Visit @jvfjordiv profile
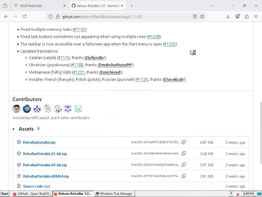The image size is (262, 197). point(94,58)
